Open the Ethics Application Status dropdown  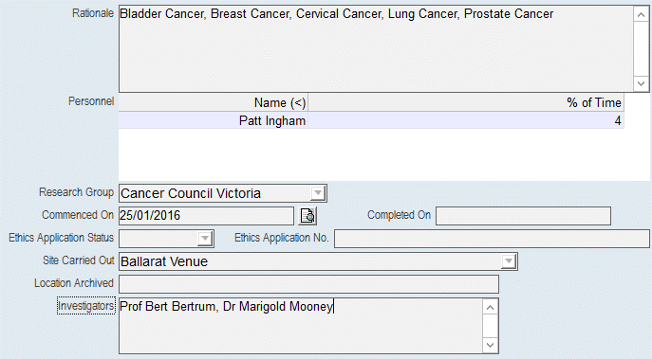tap(205, 239)
